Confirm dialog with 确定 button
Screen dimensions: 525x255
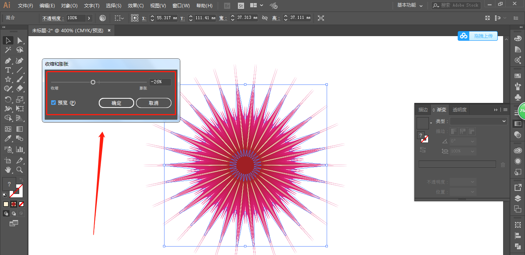pyautogui.click(x=116, y=103)
